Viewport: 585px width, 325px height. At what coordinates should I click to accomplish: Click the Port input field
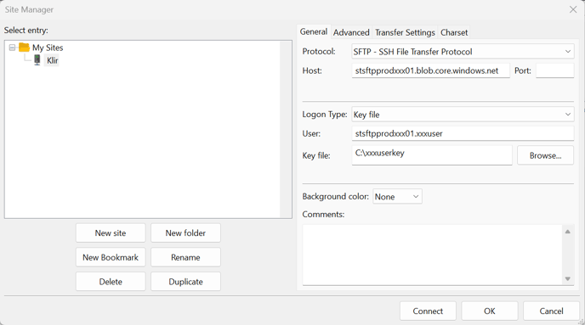click(554, 70)
